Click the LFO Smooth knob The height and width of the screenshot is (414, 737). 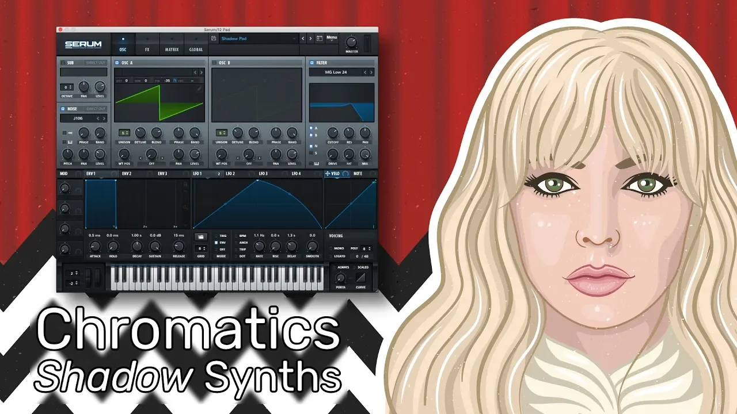click(312, 247)
